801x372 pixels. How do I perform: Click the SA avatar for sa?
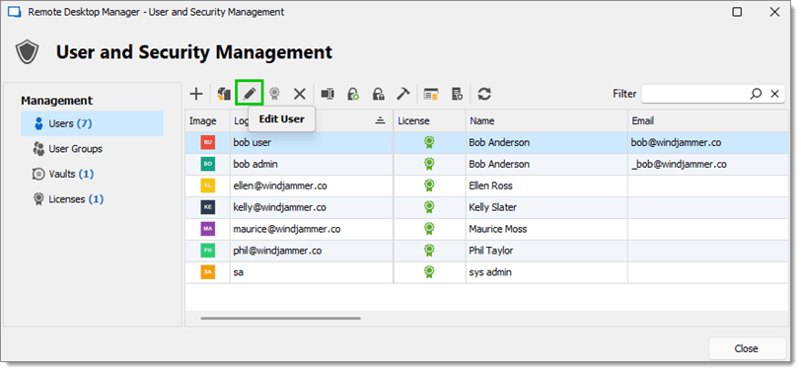click(207, 272)
